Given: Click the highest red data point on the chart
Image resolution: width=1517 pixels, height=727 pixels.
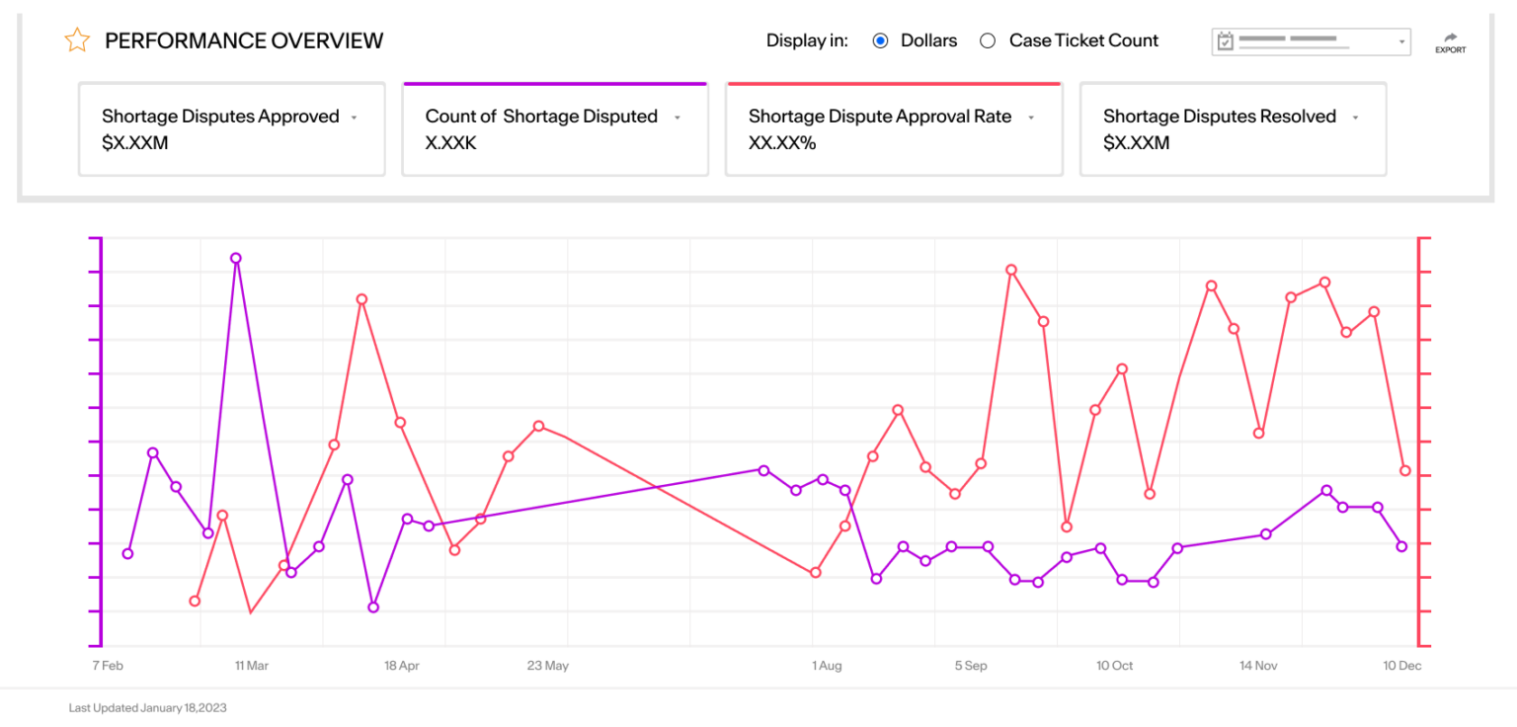Looking at the screenshot, I should [1011, 270].
